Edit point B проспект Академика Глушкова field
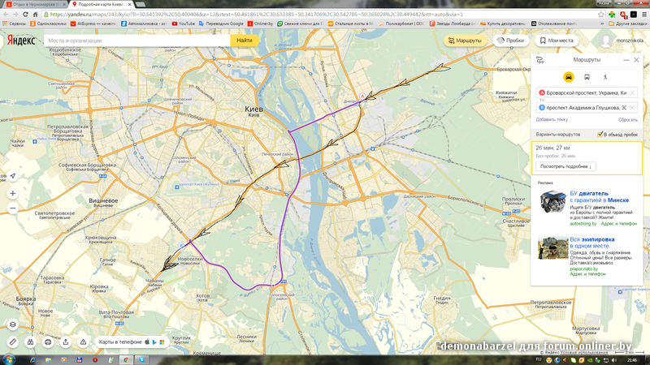The width and height of the screenshot is (650, 365). click(x=586, y=108)
